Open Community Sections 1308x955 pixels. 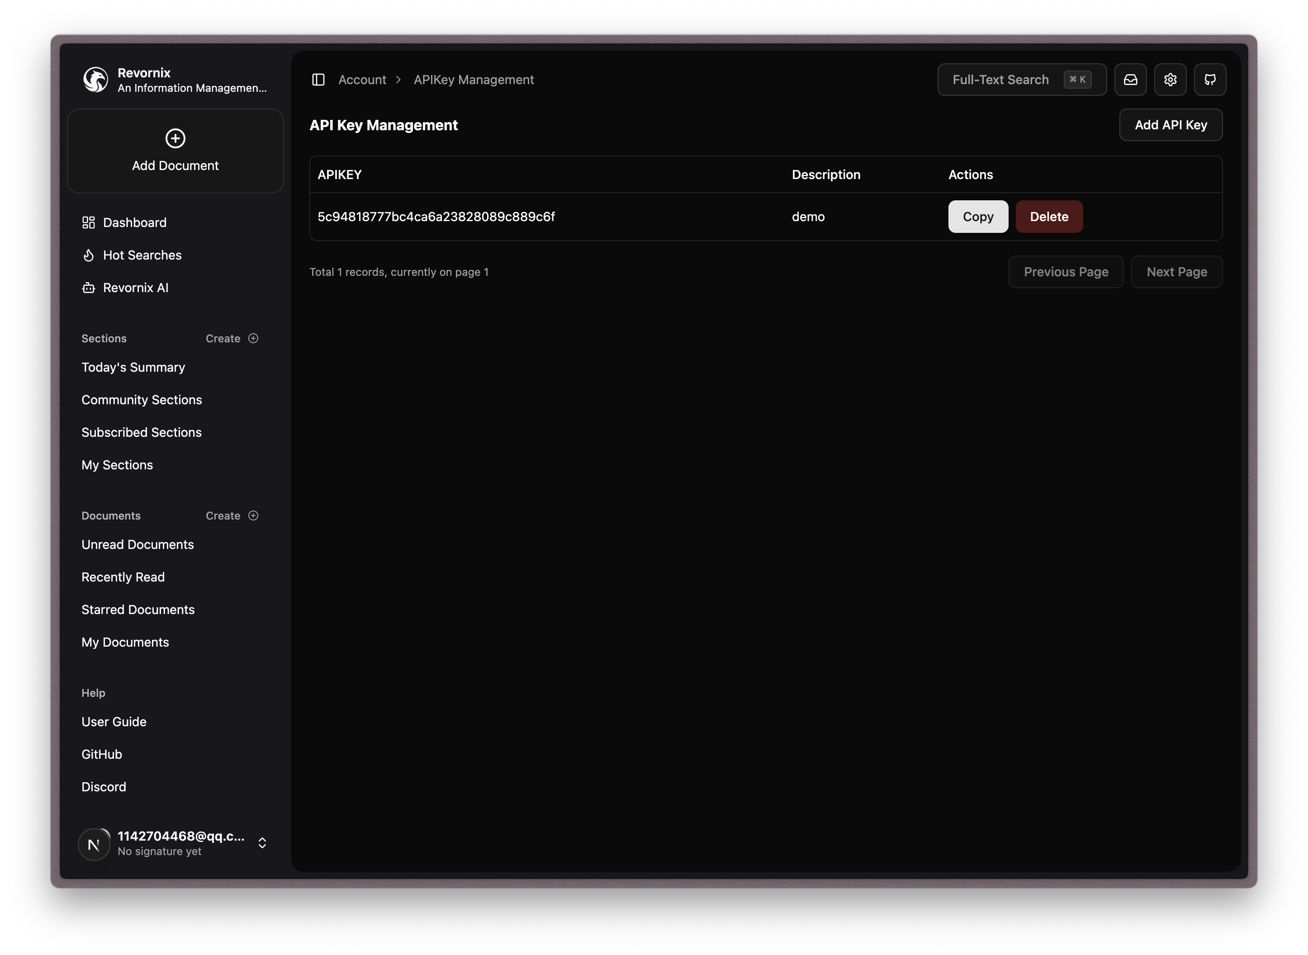pos(142,399)
